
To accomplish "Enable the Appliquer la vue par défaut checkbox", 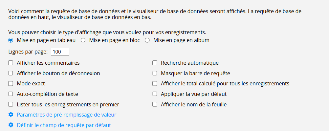I will (155, 94).
